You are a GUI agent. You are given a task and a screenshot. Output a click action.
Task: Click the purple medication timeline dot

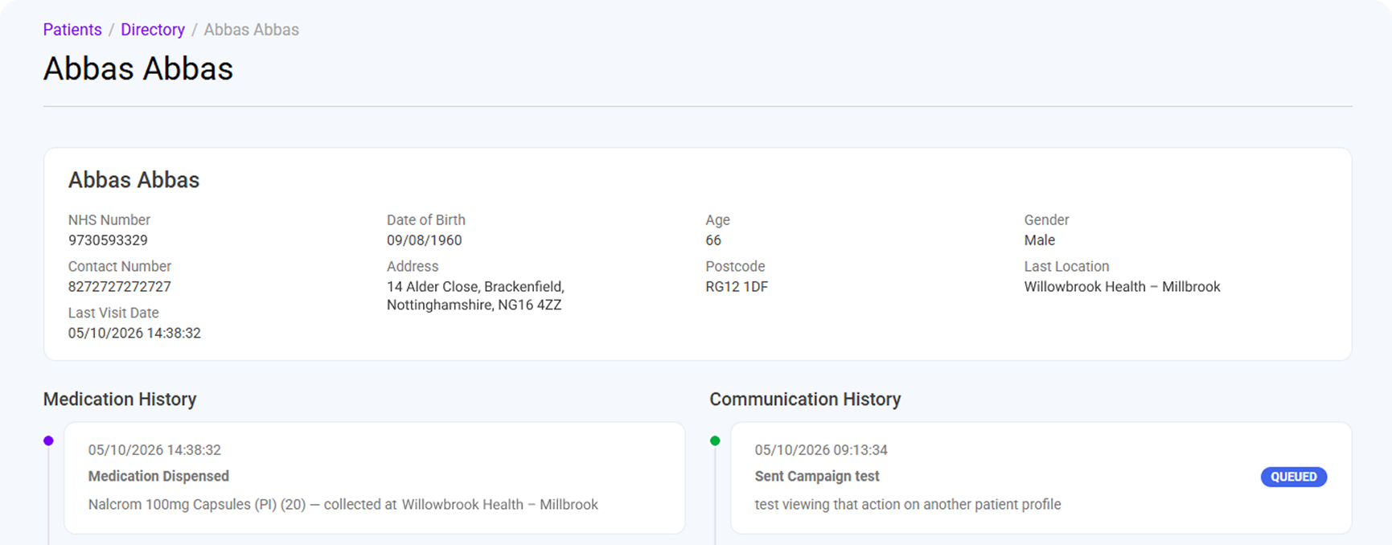tap(48, 441)
